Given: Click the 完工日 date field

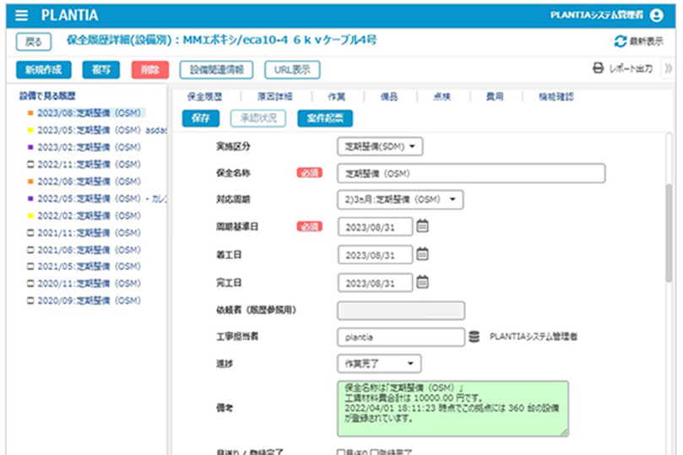Looking at the screenshot, I should pos(375,283).
